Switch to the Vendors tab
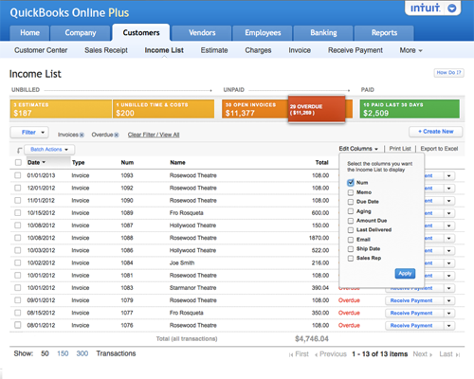474x379 pixels. 202,33
